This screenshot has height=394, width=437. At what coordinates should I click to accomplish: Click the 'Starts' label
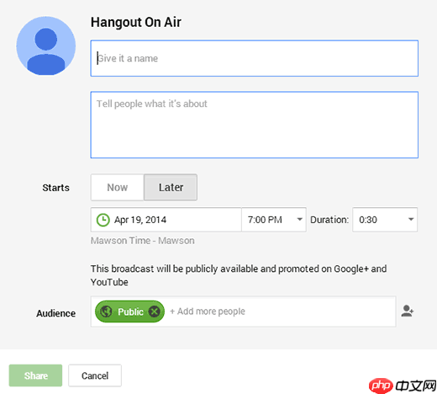click(55, 188)
